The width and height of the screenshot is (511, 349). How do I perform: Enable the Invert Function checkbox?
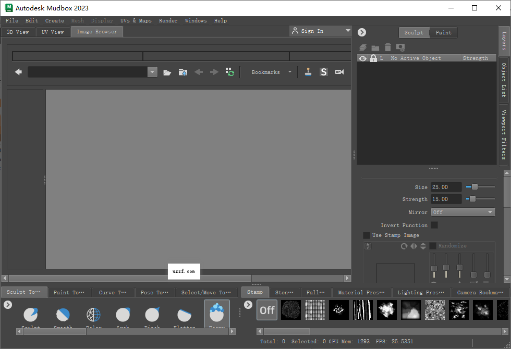tap(435, 225)
